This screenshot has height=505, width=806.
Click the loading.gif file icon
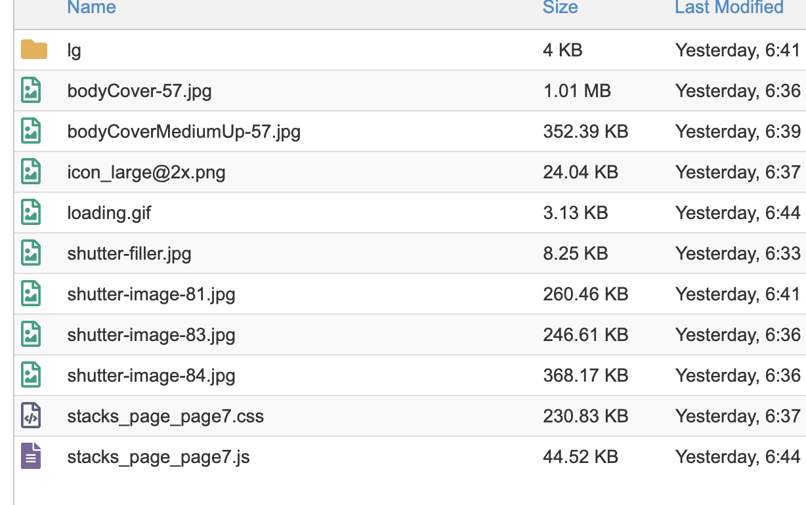click(x=31, y=212)
